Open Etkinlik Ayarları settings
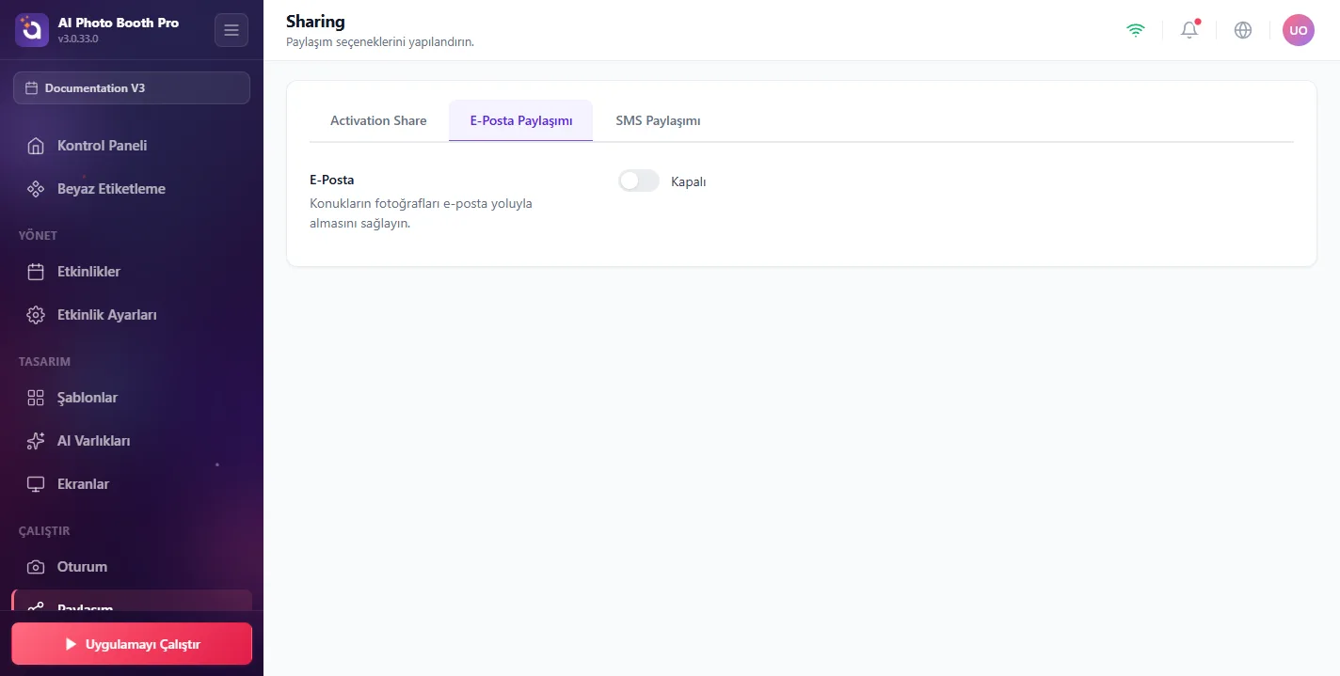 click(132, 315)
